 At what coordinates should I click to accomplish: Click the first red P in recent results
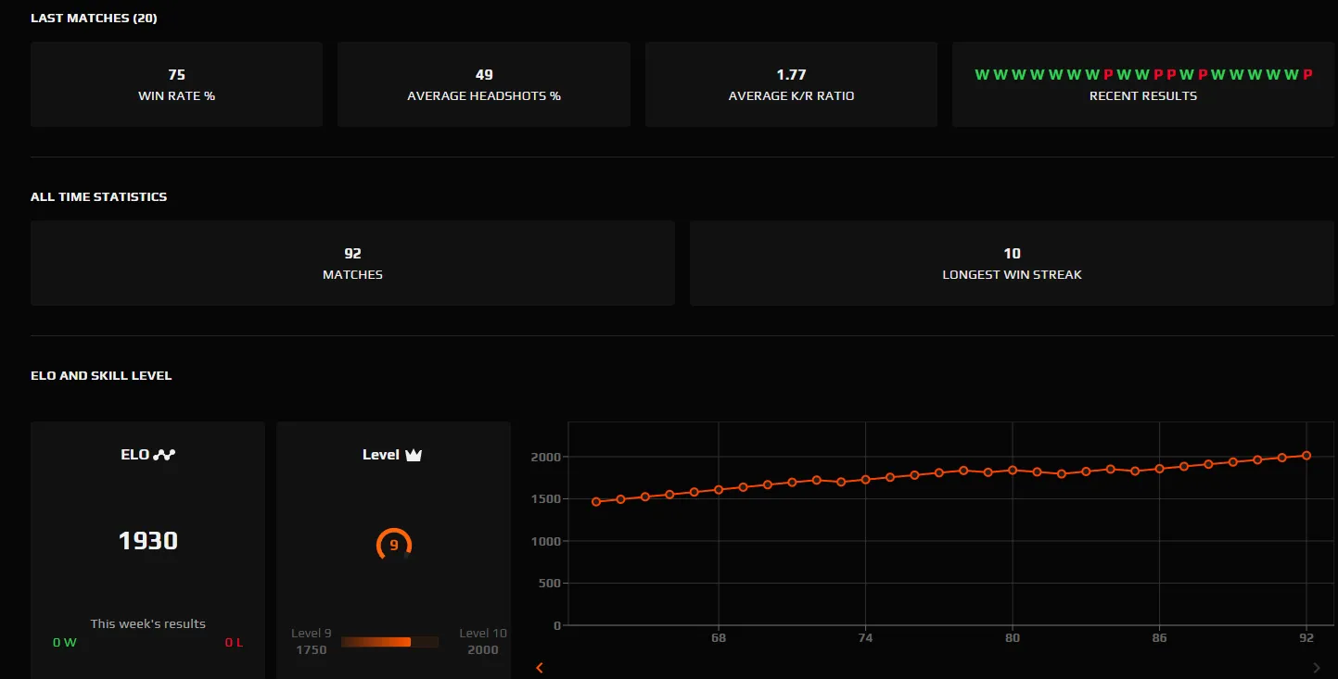(1105, 74)
